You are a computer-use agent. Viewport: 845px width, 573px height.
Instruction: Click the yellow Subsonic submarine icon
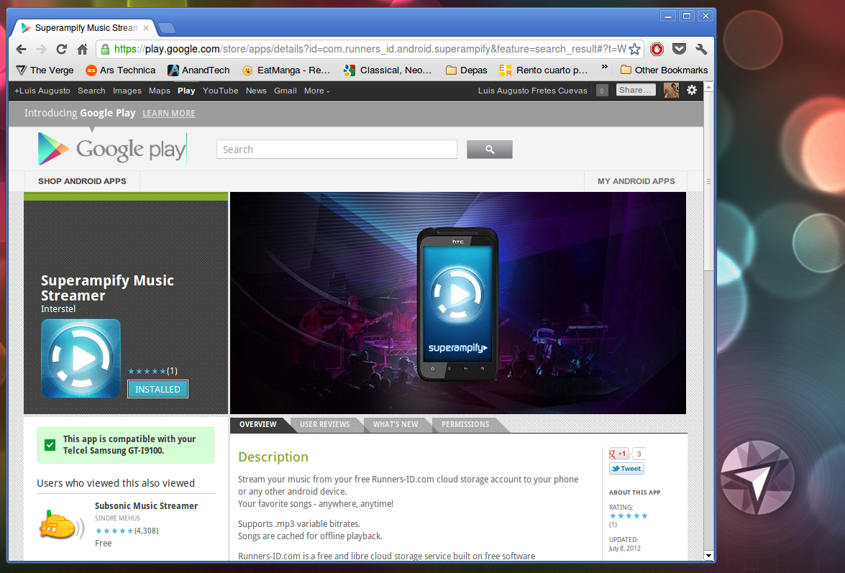[61, 525]
